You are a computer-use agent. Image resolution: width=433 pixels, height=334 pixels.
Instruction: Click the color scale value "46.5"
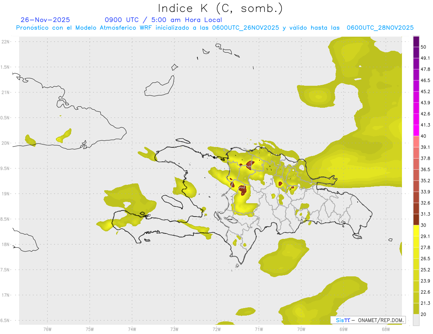(x=425, y=80)
